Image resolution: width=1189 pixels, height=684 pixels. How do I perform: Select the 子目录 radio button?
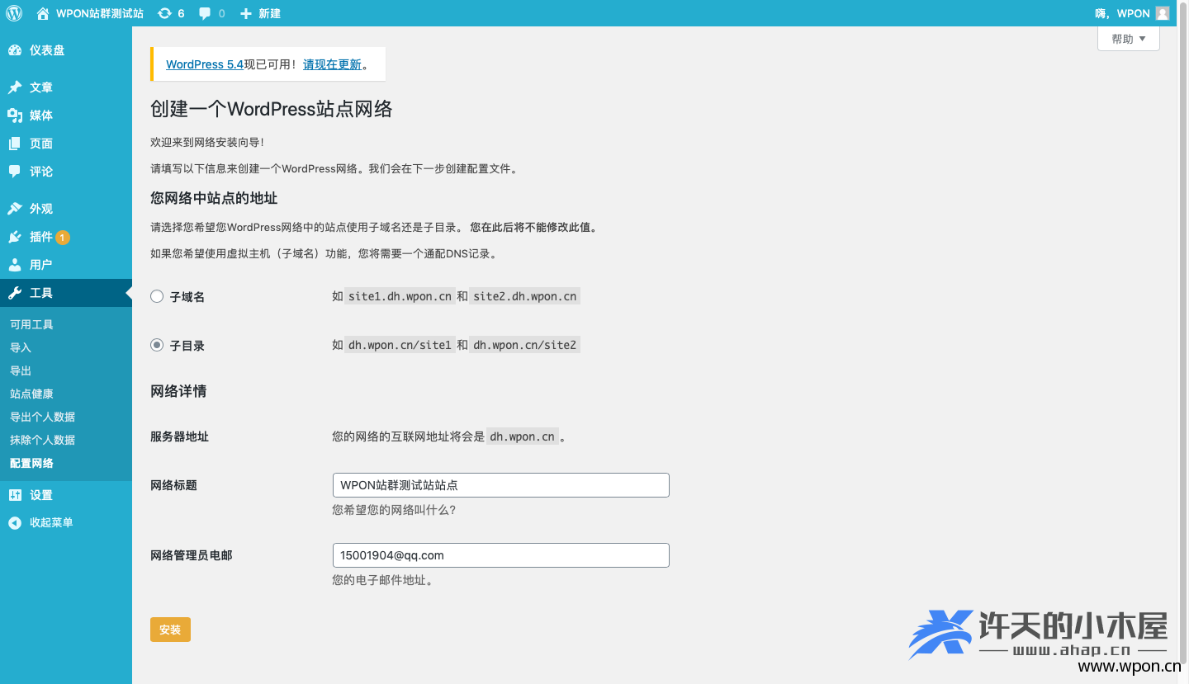pyautogui.click(x=157, y=345)
